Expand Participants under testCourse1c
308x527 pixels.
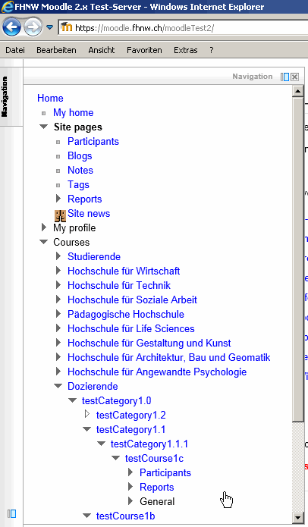(x=130, y=472)
